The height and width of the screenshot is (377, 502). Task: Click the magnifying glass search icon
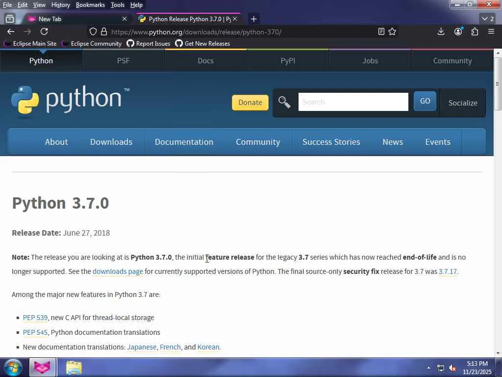[284, 102]
